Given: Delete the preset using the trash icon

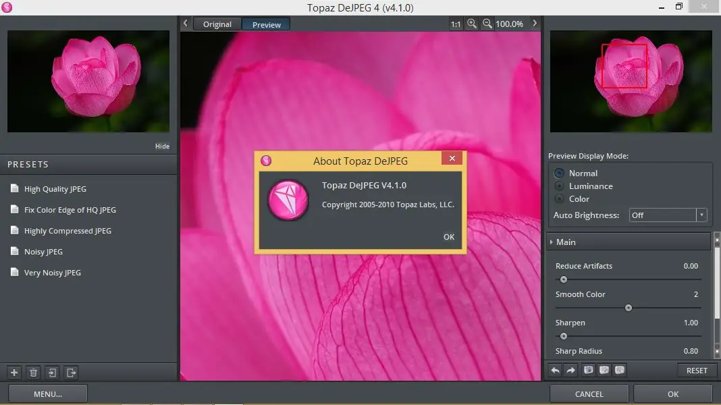Looking at the screenshot, I should pyautogui.click(x=33, y=373).
